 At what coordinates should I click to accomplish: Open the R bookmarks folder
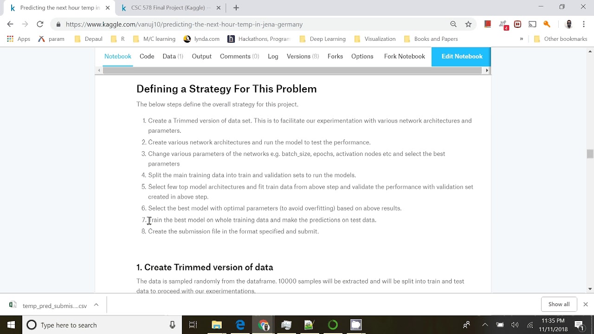pos(117,39)
